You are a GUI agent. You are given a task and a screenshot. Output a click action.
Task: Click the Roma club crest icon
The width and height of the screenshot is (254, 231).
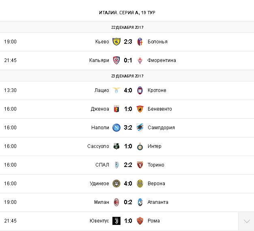[x=140, y=221]
